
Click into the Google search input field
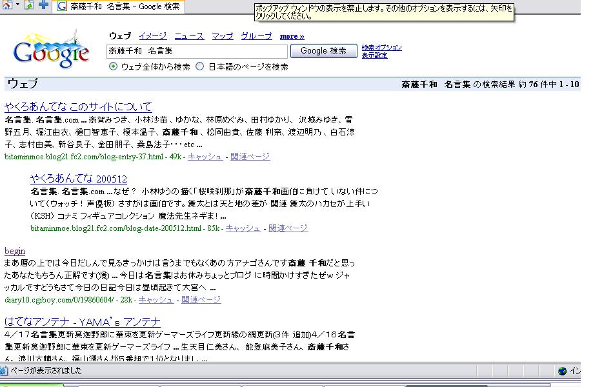(197, 51)
